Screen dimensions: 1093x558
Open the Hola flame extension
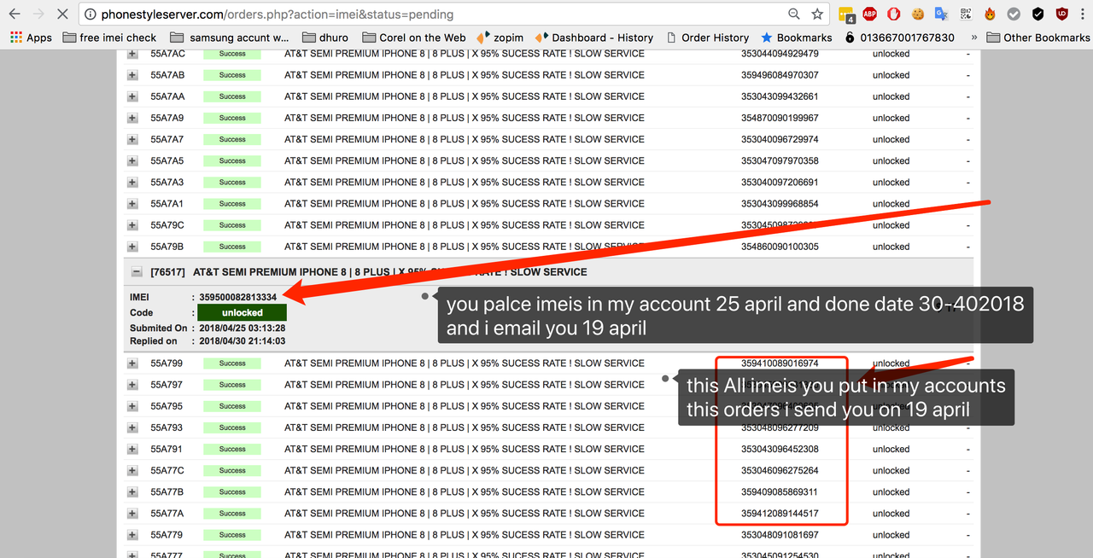click(x=990, y=14)
